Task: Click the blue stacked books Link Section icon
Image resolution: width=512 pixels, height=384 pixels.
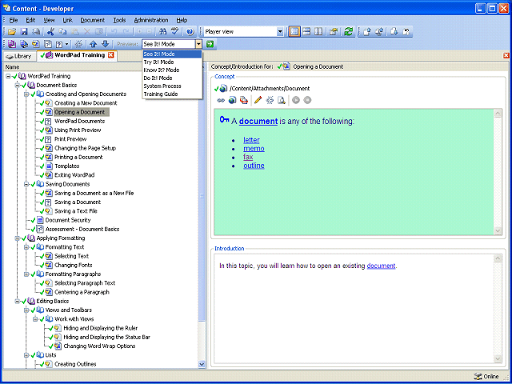Action: tap(24, 44)
